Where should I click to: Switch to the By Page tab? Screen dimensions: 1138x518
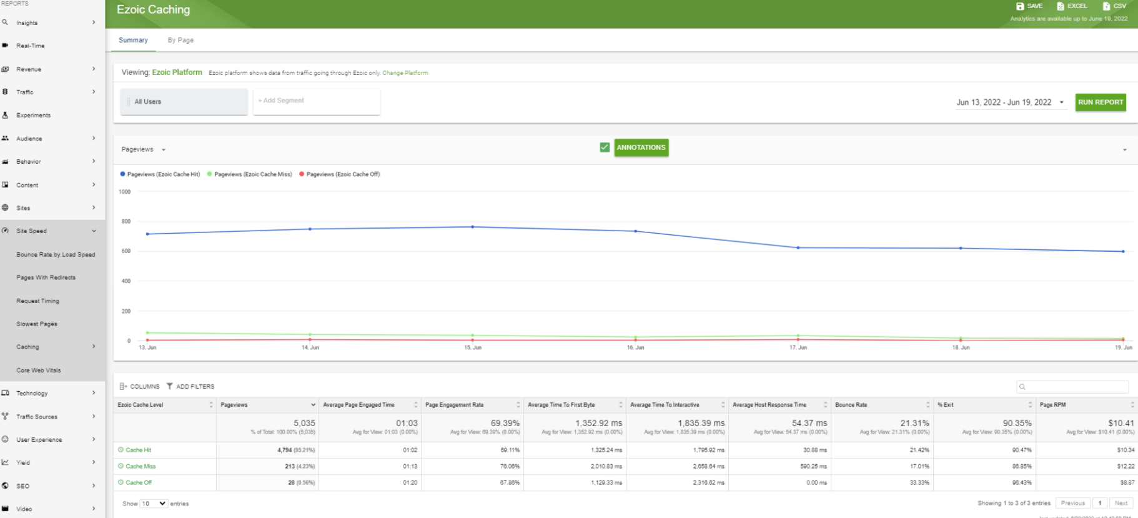(x=181, y=40)
